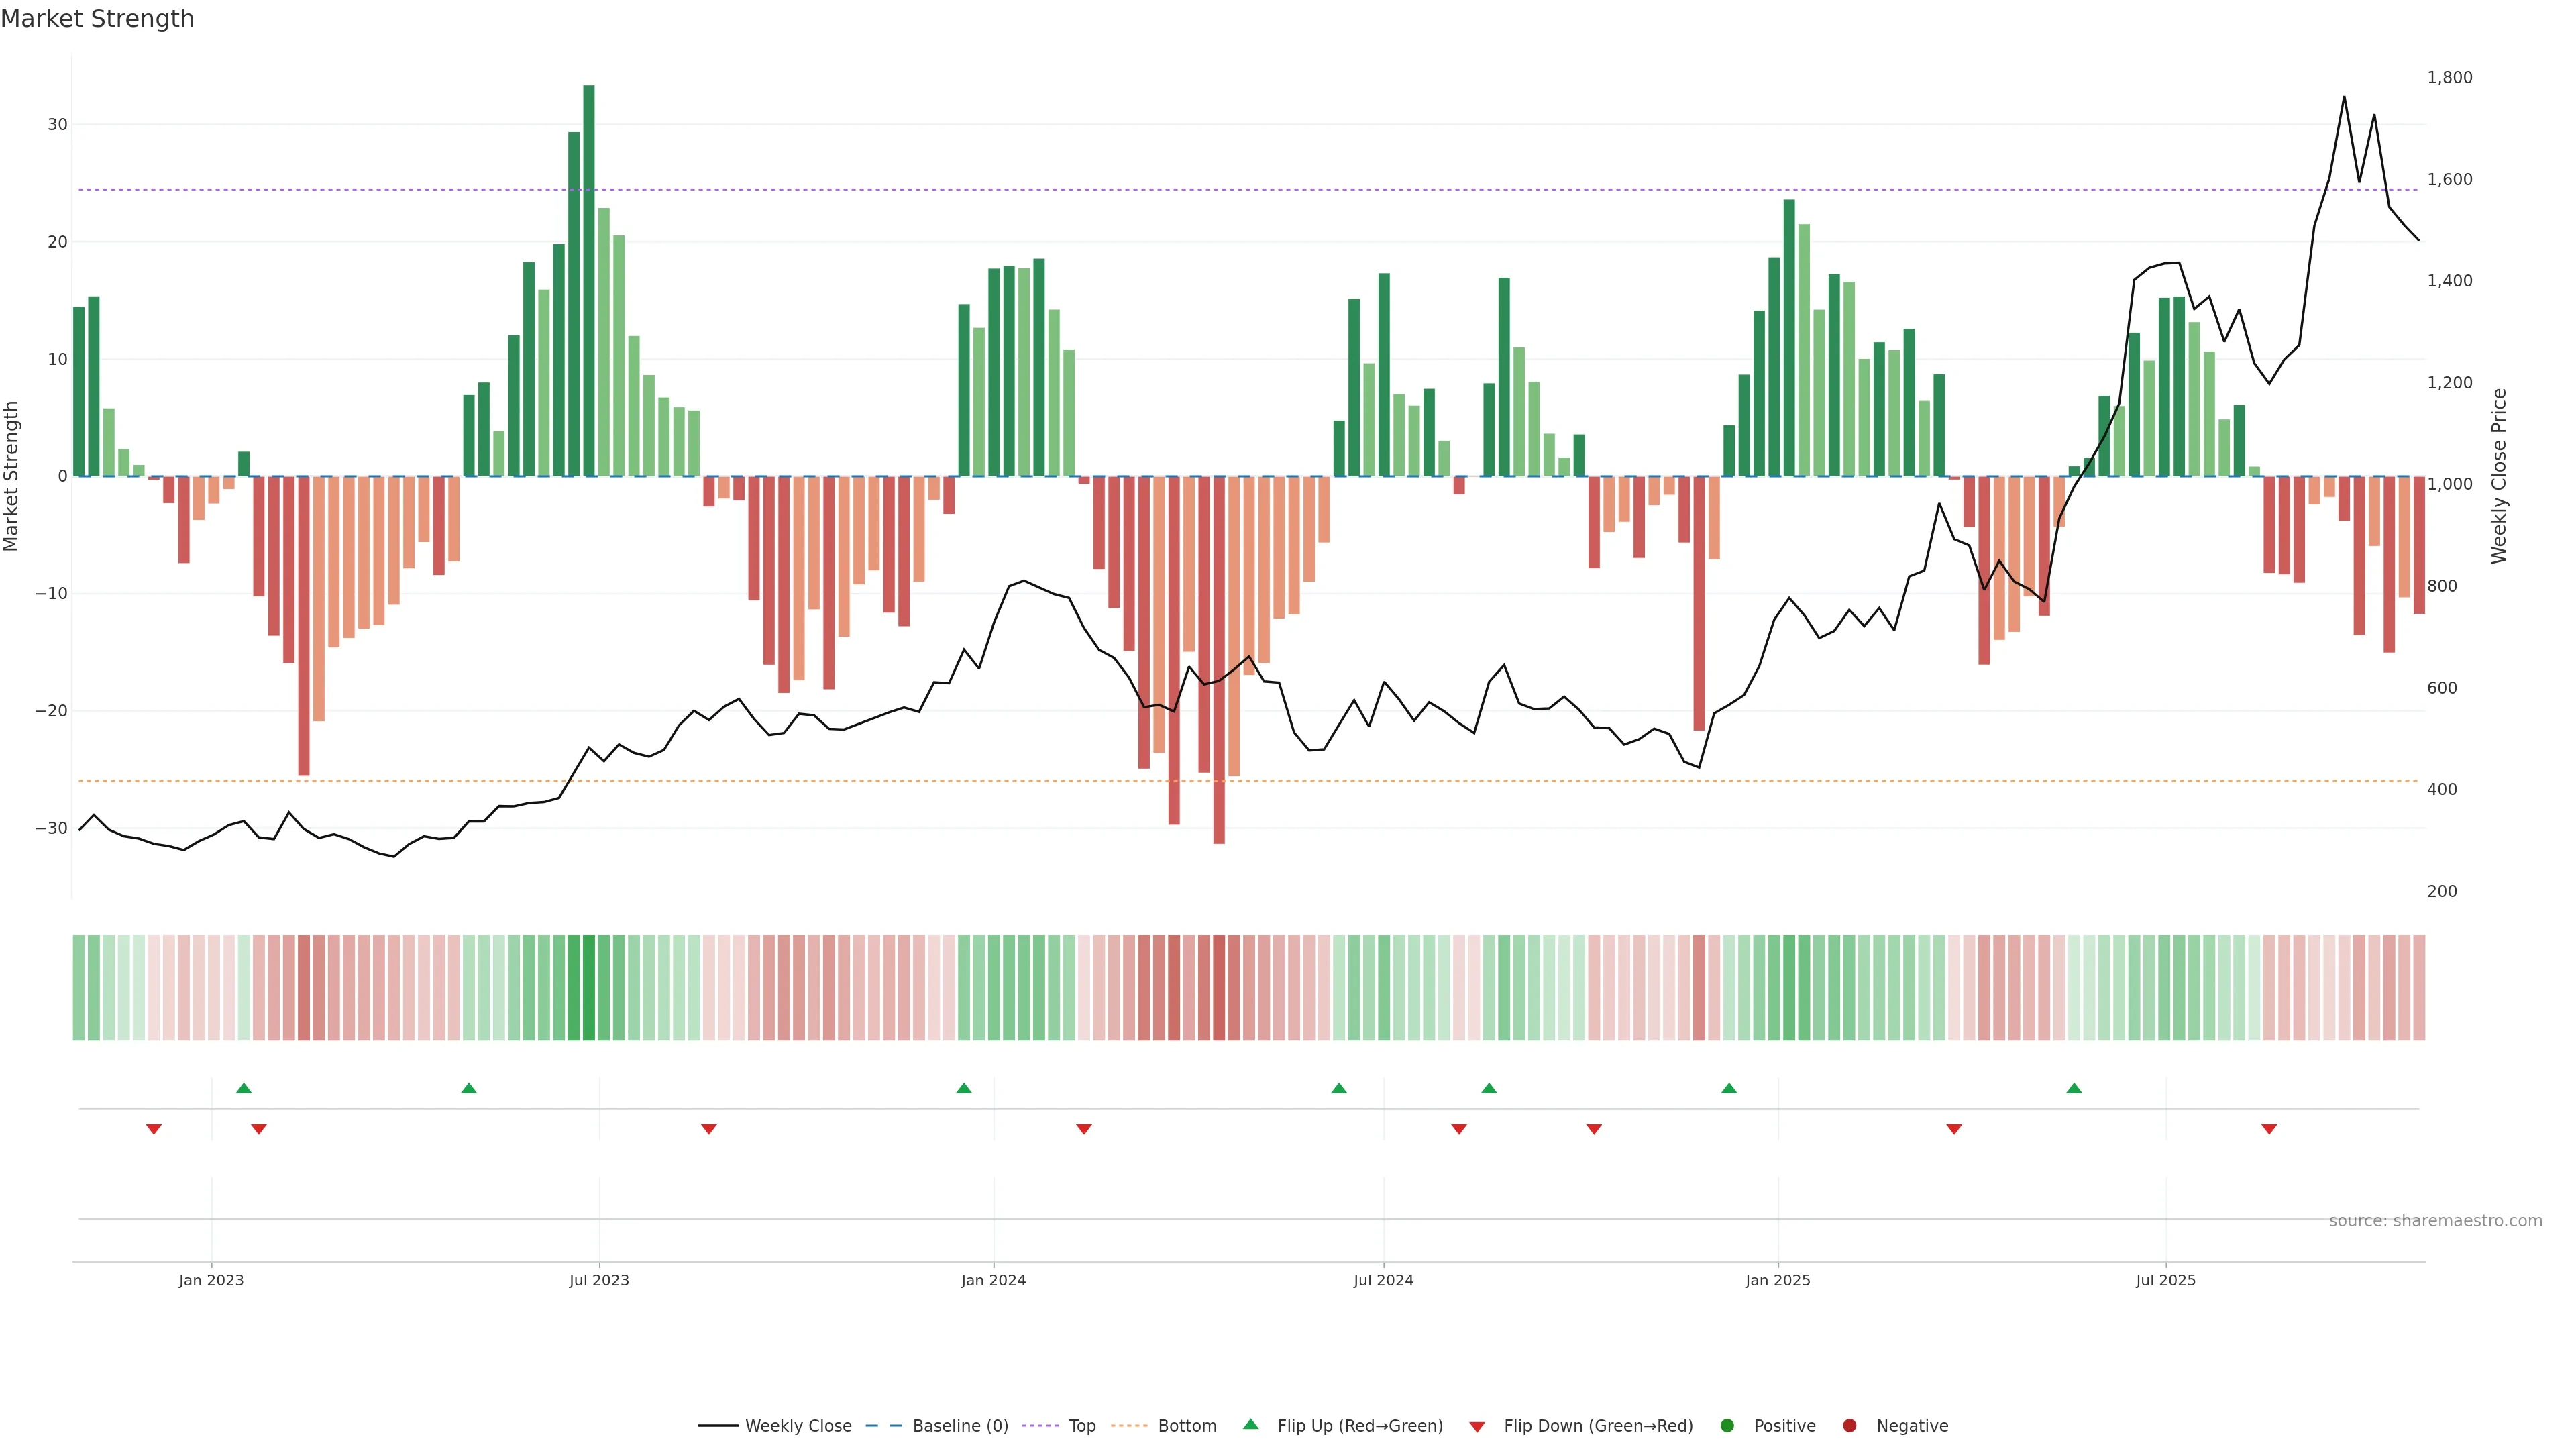The height and width of the screenshot is (1449, 2576).
Task: Click the Market Strength chart title
Action: click(97, 19)
